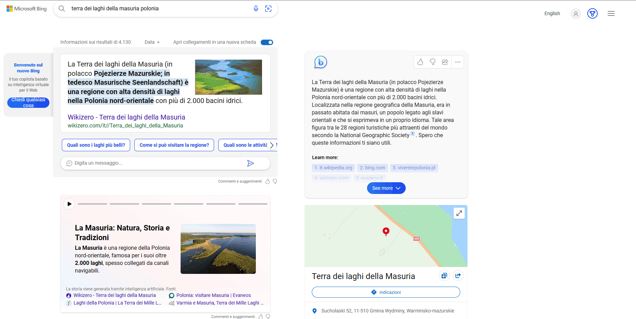Start voice search with microphone icon
Image resolution: width=636 pixels, height=319 pixels.
tap(256, 9)
